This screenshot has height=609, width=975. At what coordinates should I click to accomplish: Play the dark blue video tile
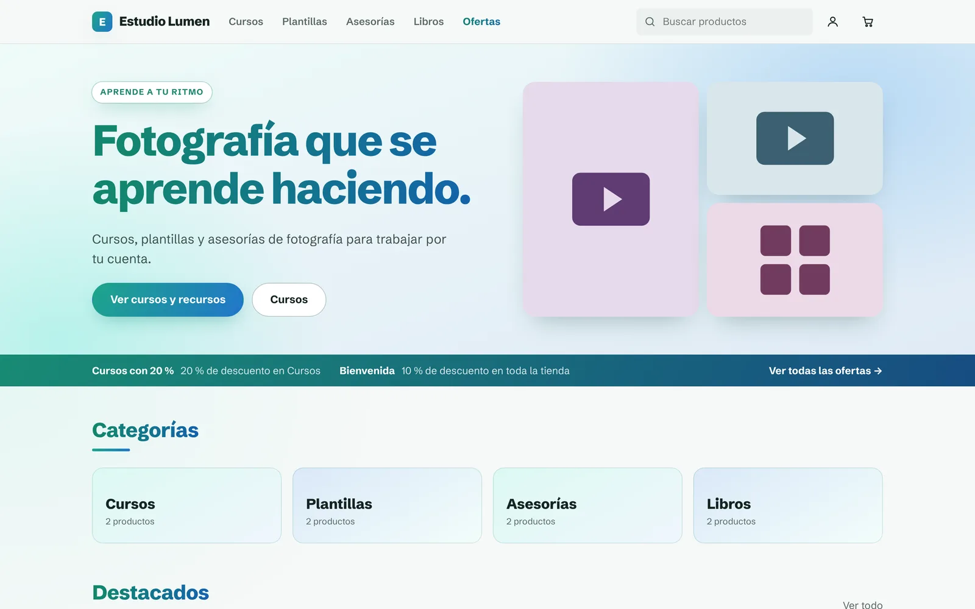tap(795, 138)
